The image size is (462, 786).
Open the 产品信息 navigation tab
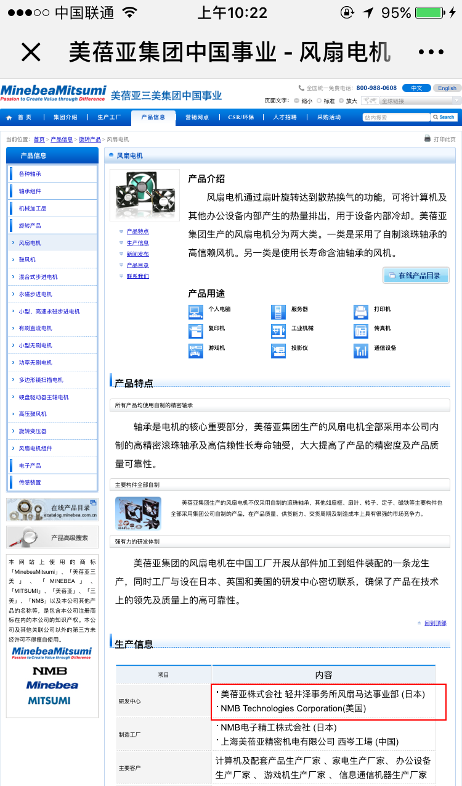(153, 117)
